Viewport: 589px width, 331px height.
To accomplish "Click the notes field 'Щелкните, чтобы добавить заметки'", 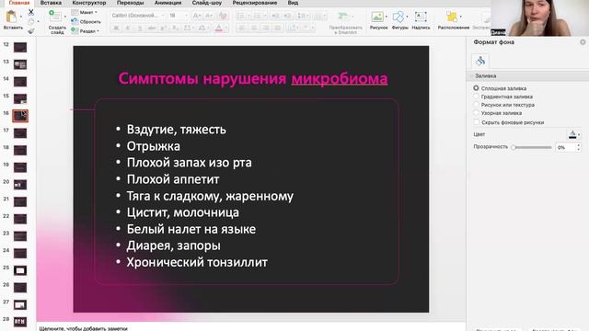I will 84,328.
